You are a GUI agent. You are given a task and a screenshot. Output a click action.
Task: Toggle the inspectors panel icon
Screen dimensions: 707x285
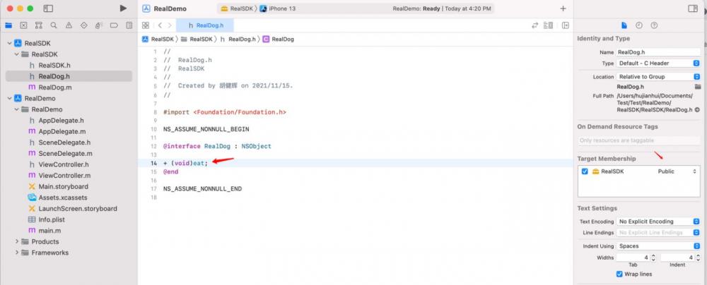click(693, 8)
